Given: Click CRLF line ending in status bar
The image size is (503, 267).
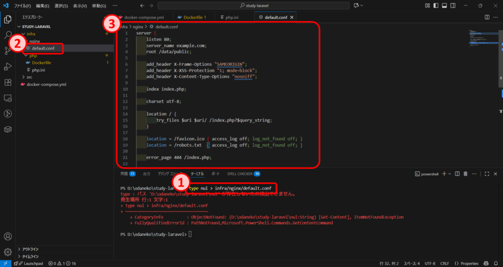Looking at the screenshot, I should (446, 264).
